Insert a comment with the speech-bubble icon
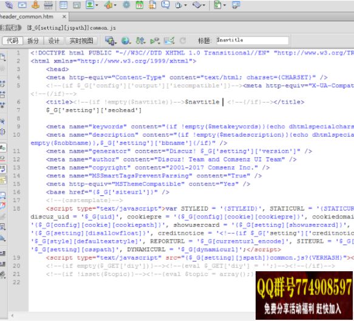Screen dimensions: 354x321 click(166, 4)
